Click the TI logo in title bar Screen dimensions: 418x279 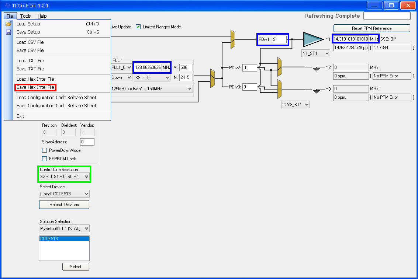tap(7, 5)
